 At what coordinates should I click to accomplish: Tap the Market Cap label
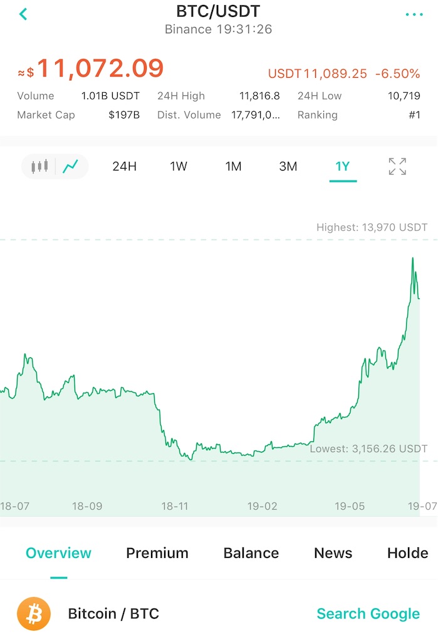click(46, 115)
